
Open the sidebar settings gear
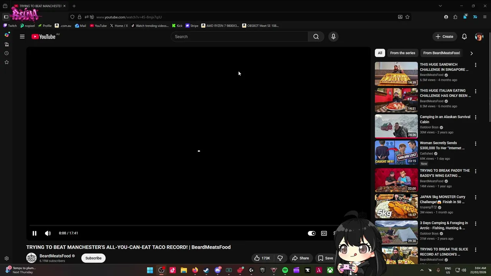pyautogui.click(x=7, y=258)
